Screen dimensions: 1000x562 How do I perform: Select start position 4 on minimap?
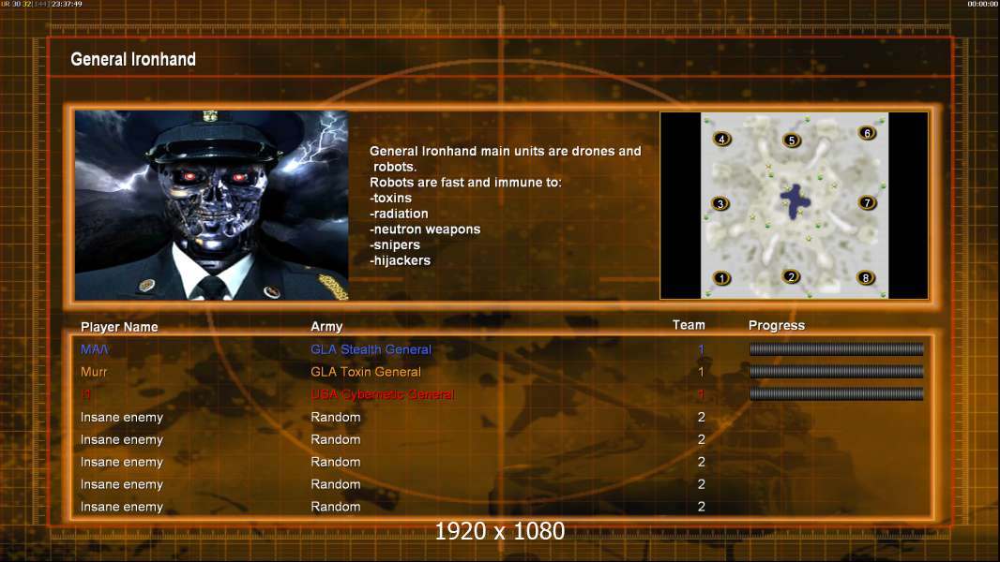(721, 140)
